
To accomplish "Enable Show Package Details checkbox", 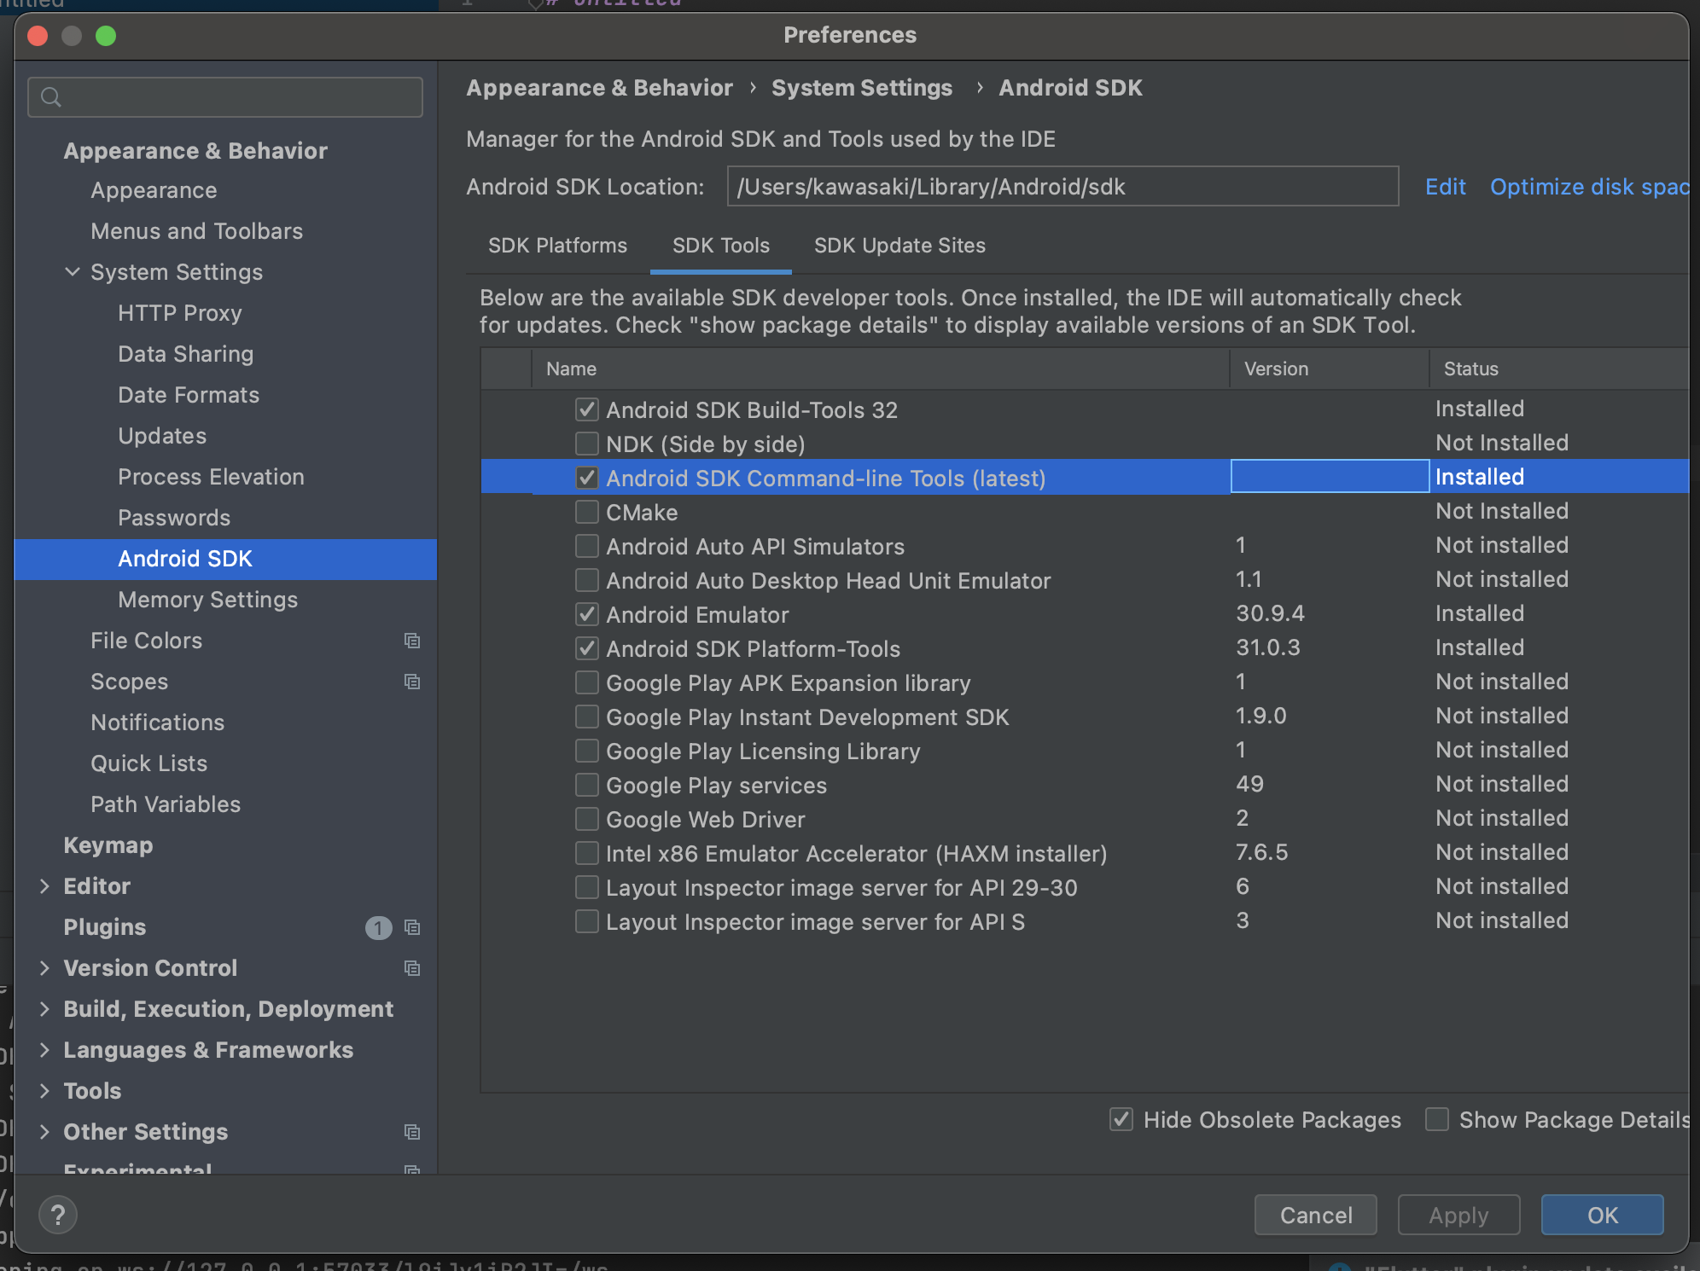I will point(1437,1119).
